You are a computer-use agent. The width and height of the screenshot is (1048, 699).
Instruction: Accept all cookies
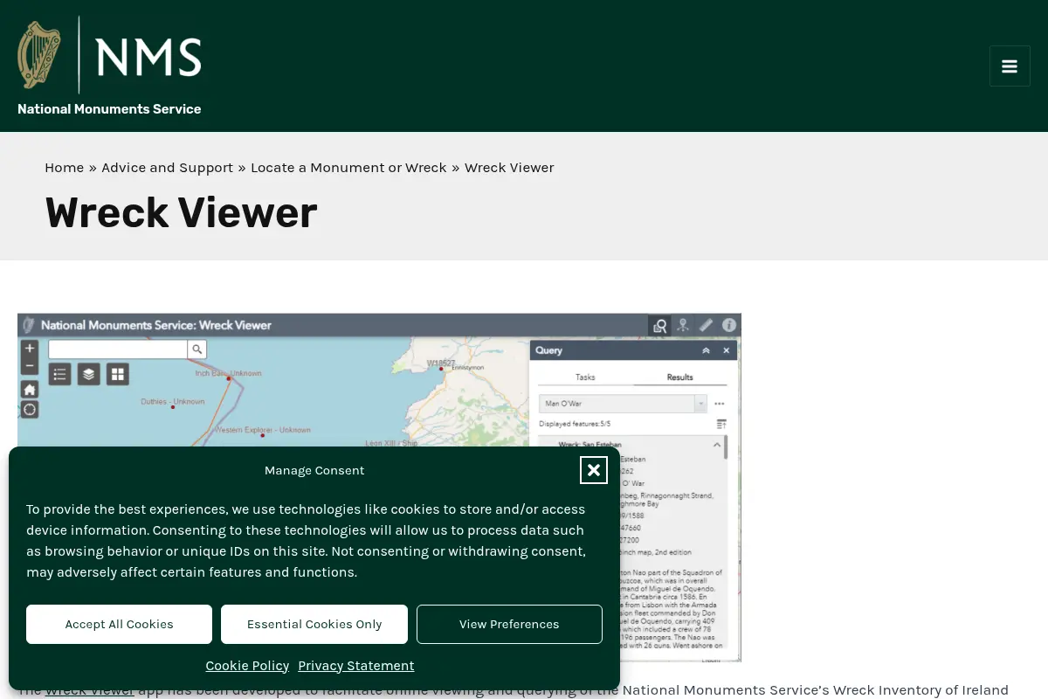[x=119, y=624]
